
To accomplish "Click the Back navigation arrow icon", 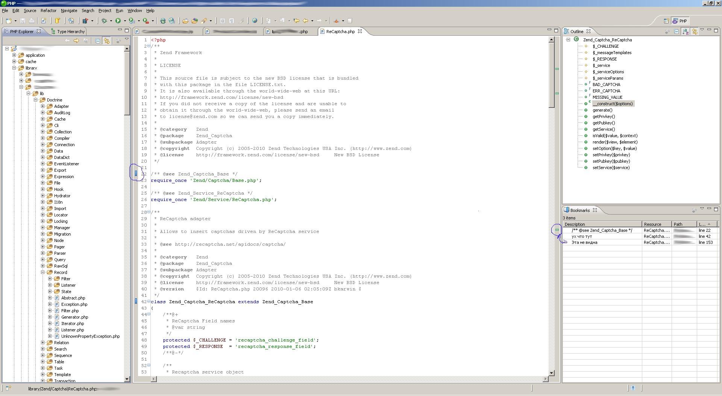I will (306, 21).
